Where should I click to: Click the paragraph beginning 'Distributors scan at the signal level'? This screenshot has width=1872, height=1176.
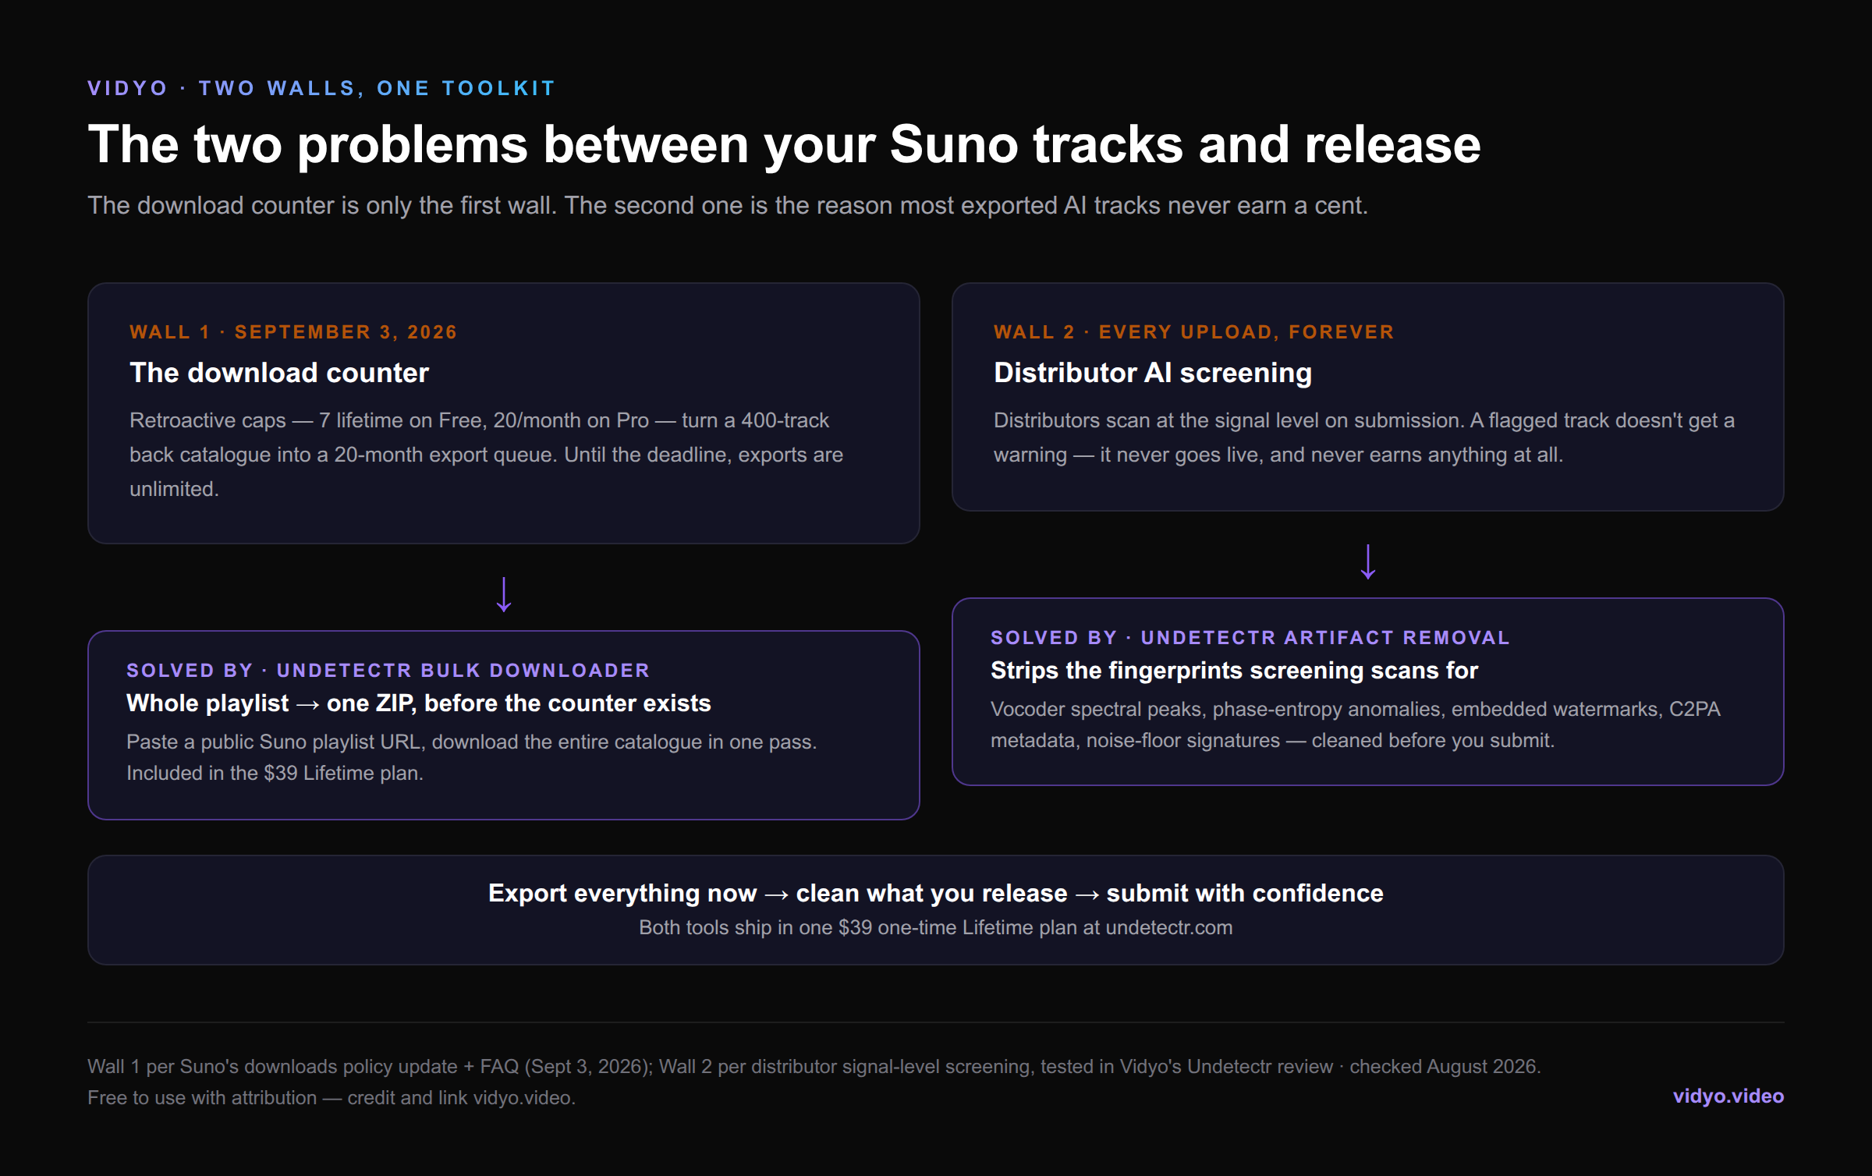pyautogui.click(x=1363, y=437)
